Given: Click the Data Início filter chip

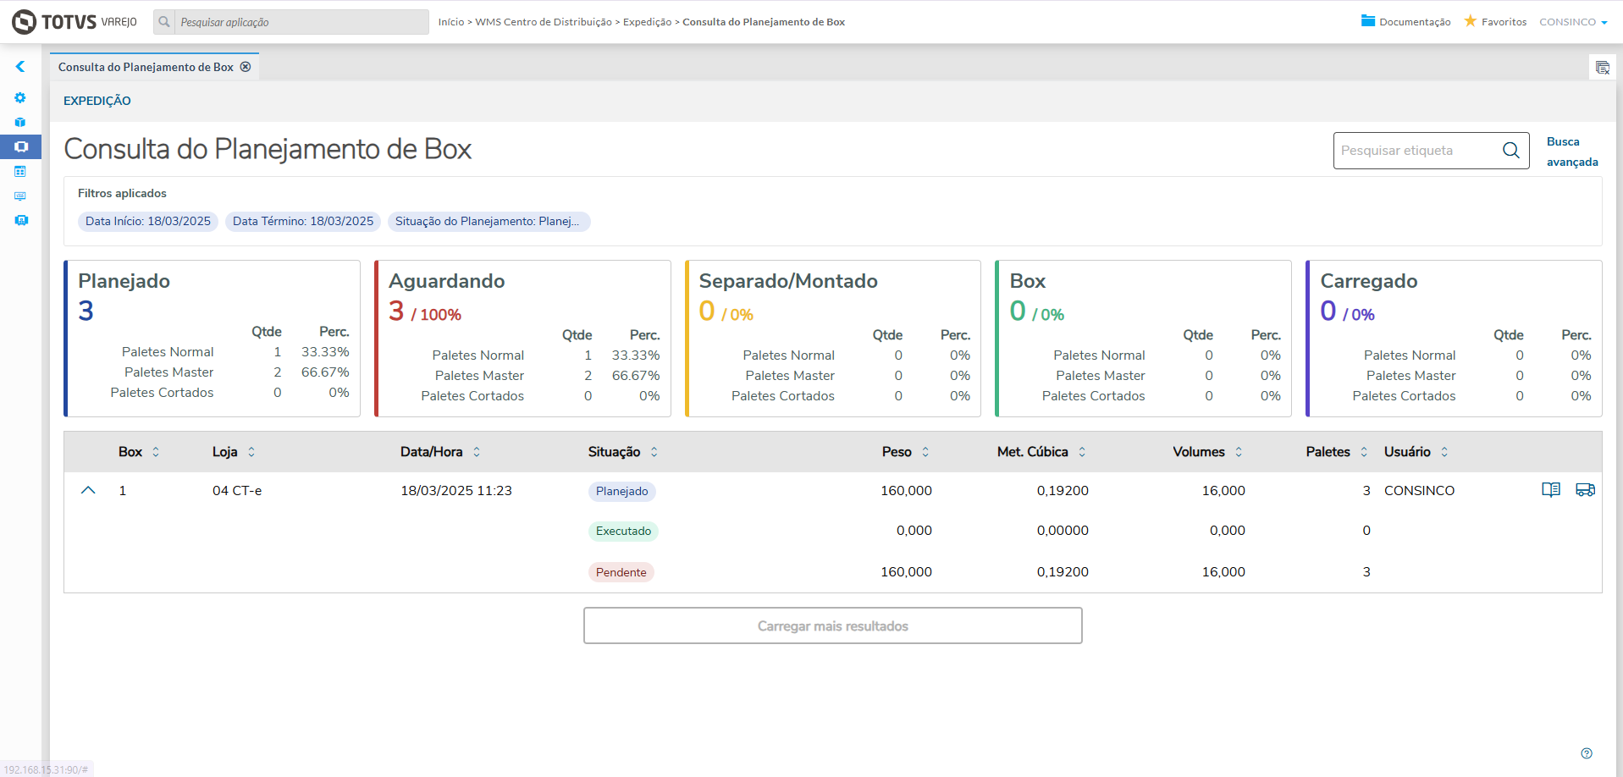Looking at the screenshot, I should tap(148, 222).
